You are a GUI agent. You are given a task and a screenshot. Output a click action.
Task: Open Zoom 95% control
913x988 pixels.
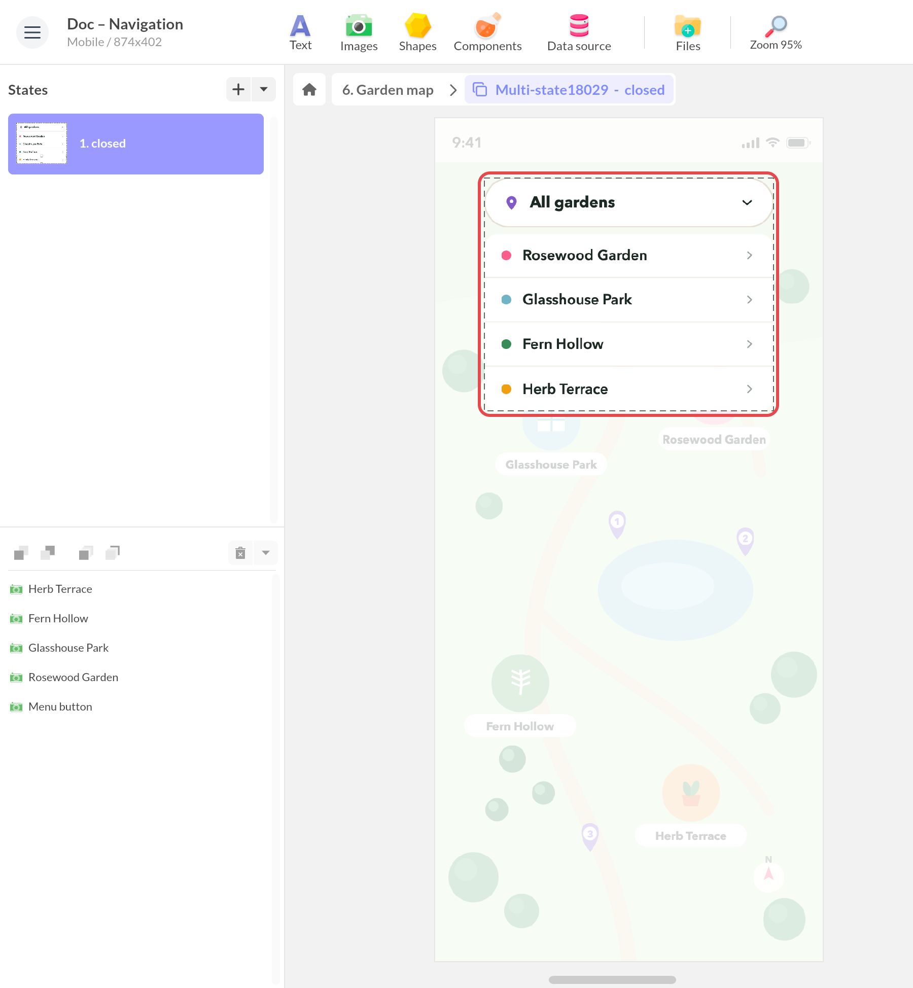pyautogui.click(x=776, y=32)
